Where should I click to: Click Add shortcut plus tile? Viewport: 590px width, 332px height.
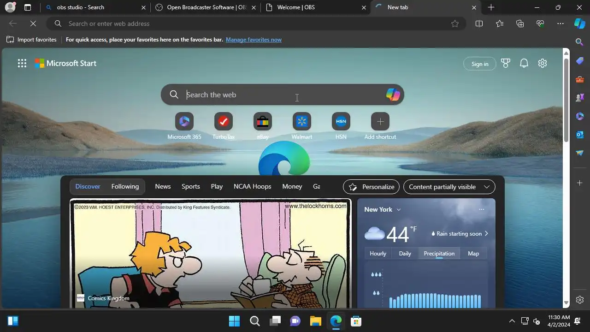380,126
